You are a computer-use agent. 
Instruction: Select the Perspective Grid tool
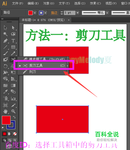coord(13,79)
